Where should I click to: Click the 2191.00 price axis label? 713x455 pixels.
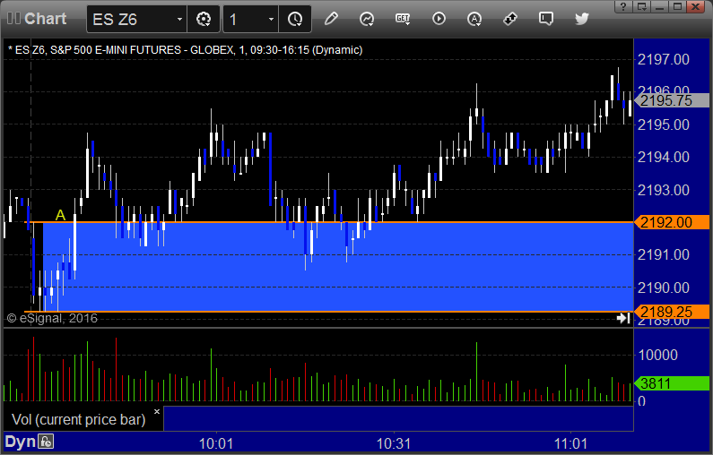pyautogui.click(x=664, y=254)
